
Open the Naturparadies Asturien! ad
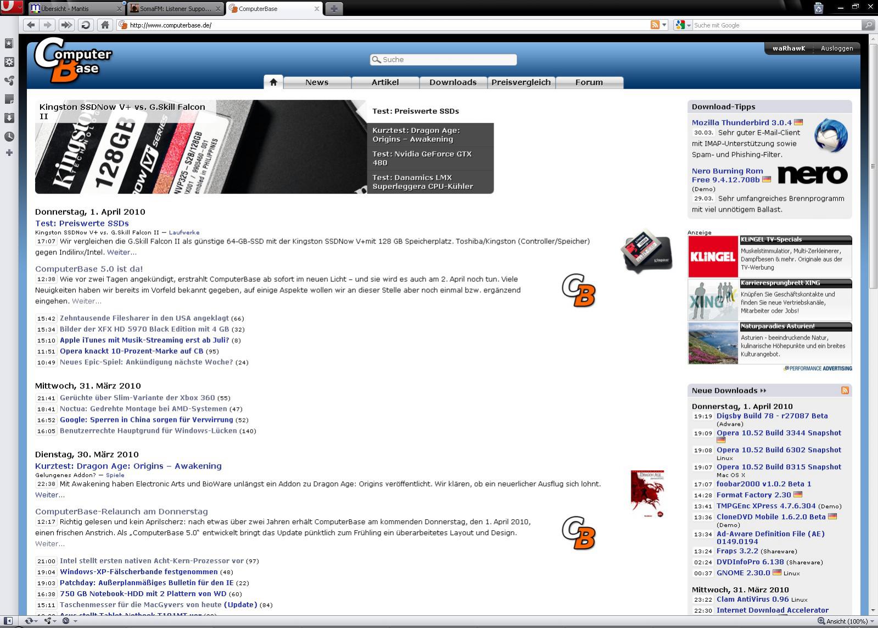pos(770,343)
